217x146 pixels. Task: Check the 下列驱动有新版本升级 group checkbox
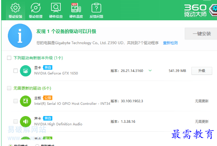click(9, 58)
